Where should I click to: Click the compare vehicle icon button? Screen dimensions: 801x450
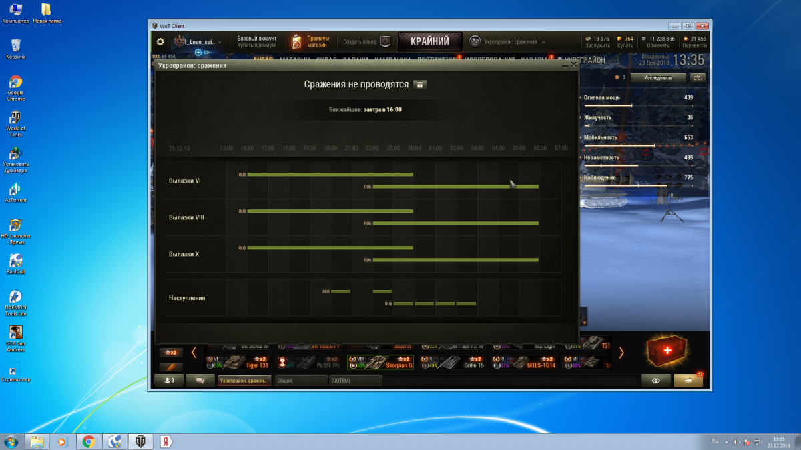(698, 77)
